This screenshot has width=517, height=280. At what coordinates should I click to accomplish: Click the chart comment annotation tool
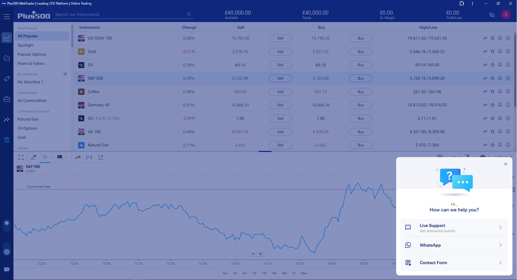tap(60, 157)
